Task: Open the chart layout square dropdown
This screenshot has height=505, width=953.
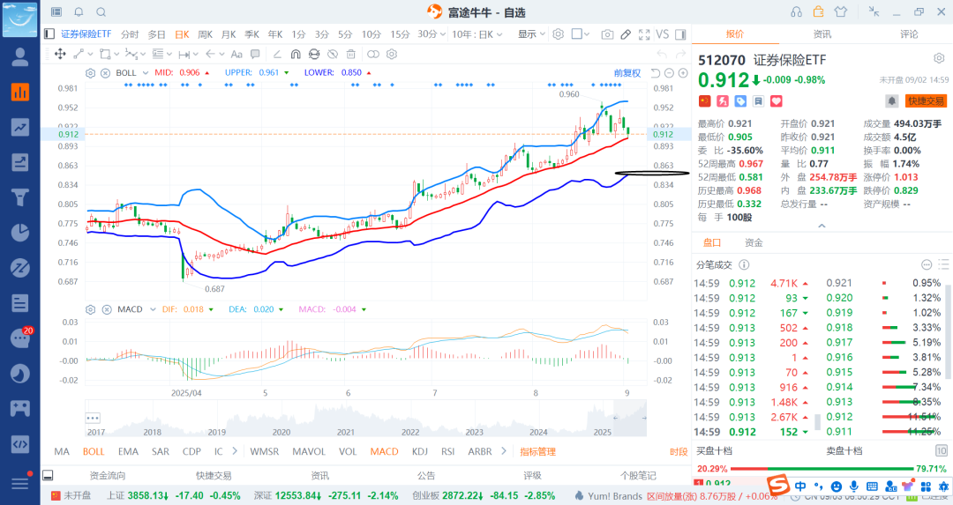Action: pos(581,34)
